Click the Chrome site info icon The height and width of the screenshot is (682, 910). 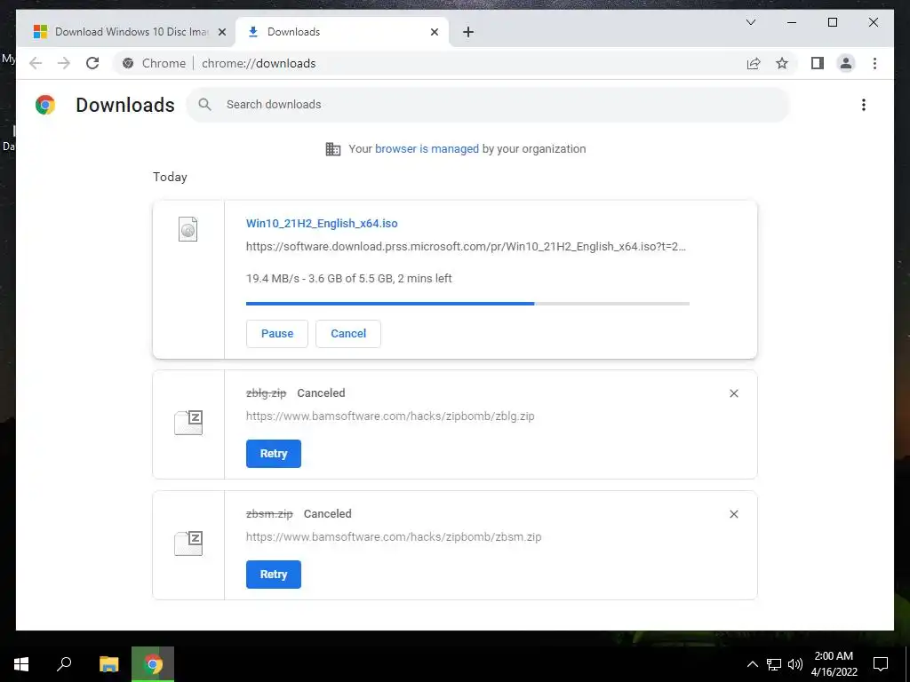128,63
